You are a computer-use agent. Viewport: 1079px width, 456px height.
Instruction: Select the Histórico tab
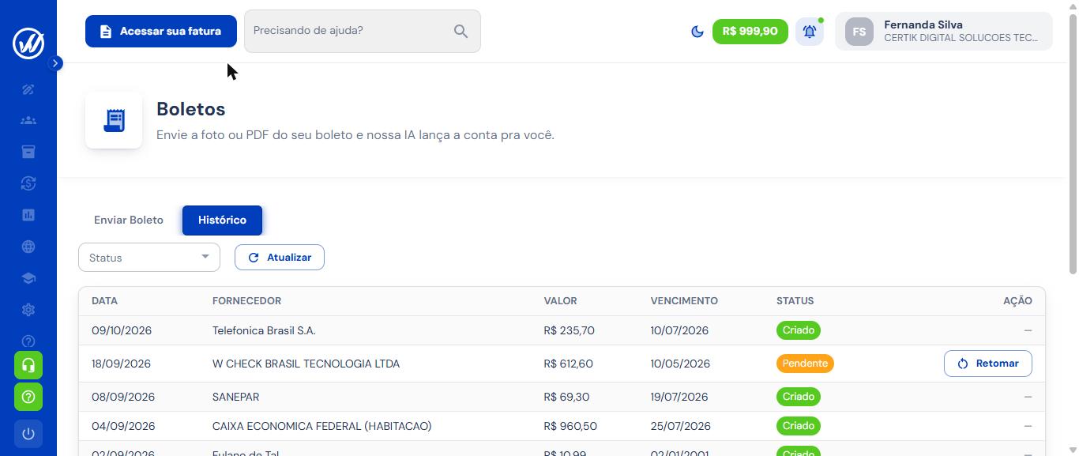click(222, 220)
